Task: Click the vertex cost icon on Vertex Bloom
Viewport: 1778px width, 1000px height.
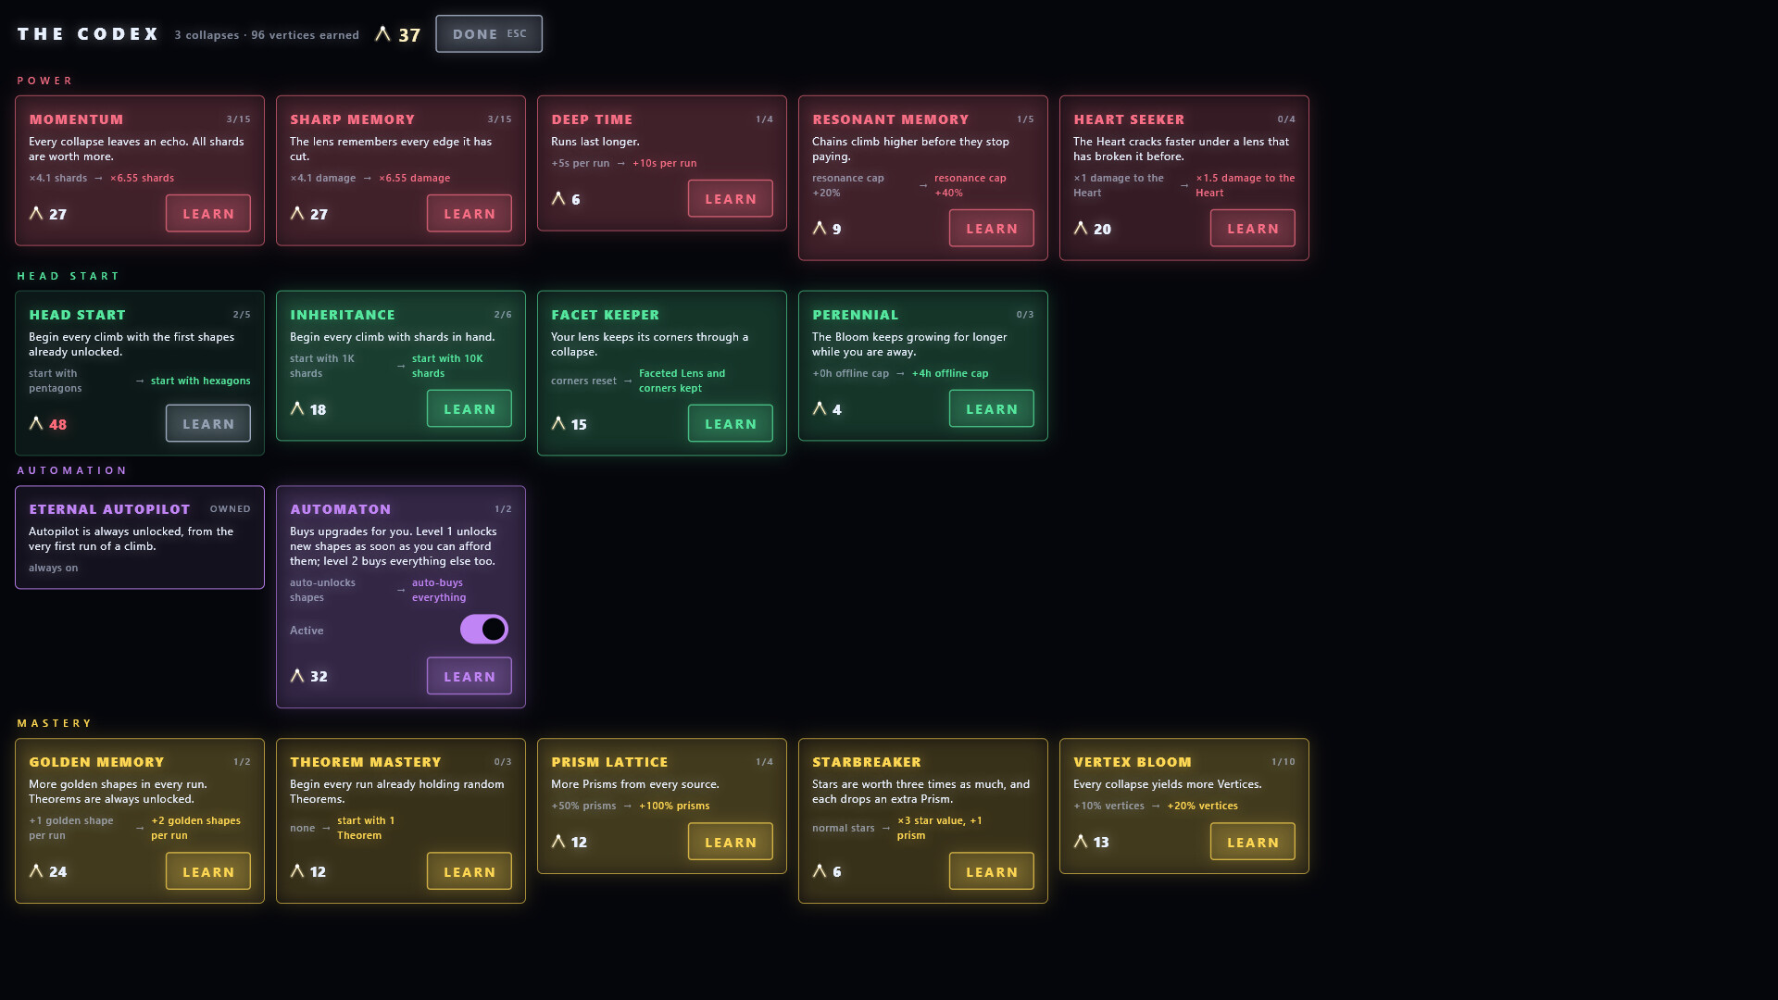Action: [x=1081, y=843]
